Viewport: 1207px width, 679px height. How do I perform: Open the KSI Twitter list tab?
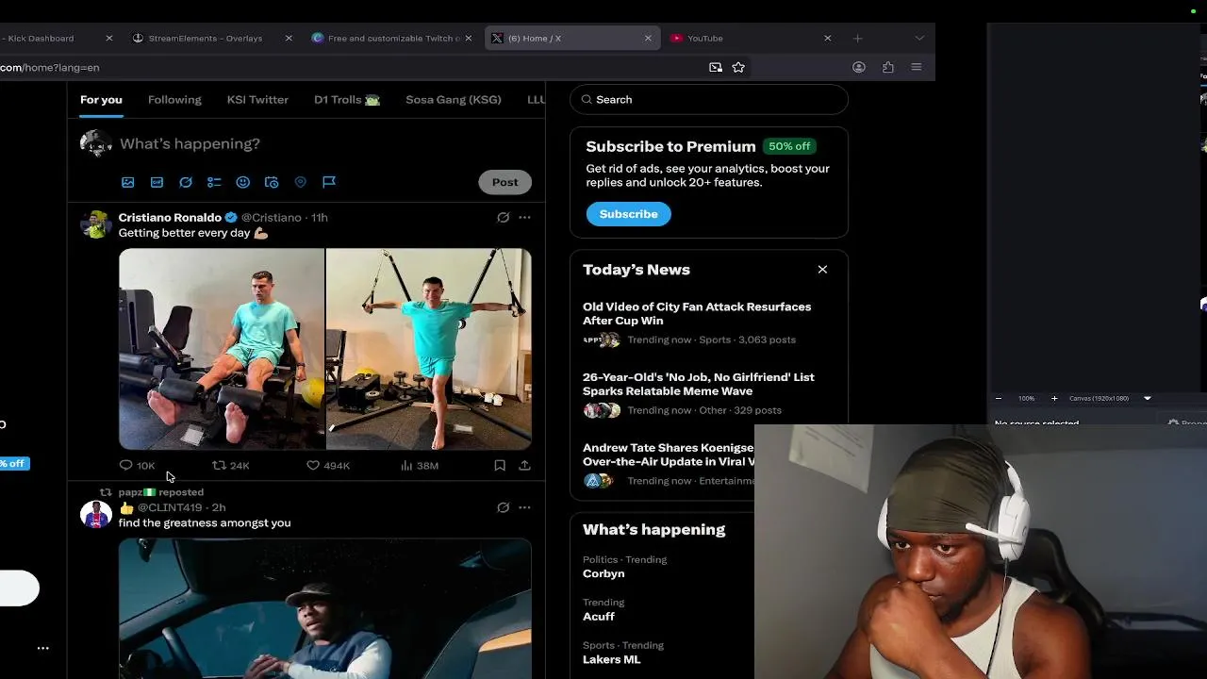[x=257, y=100]
